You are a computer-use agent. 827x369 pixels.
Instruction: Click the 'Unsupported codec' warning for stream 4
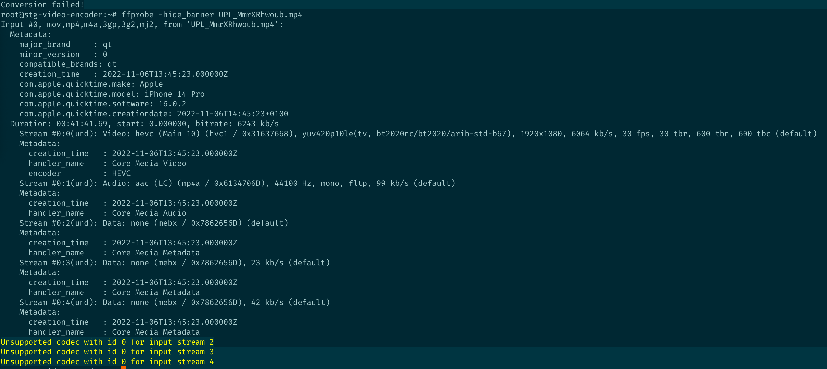(107, 362)
